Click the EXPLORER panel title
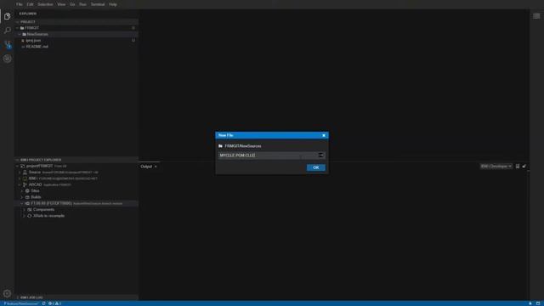Screen dimensions: 544x306 click(28, 14)
